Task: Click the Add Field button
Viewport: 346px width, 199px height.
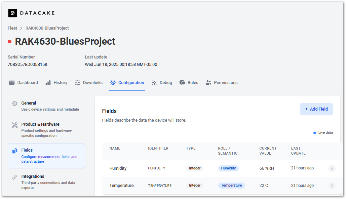Action: (x=316, y=109)
